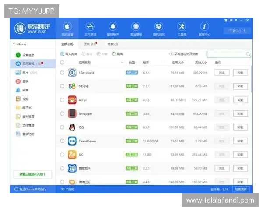The height and width of the screenshot is (211, 263).
Task: Click 浏览 button for 1Password
Action: click(x=222, y=73)
